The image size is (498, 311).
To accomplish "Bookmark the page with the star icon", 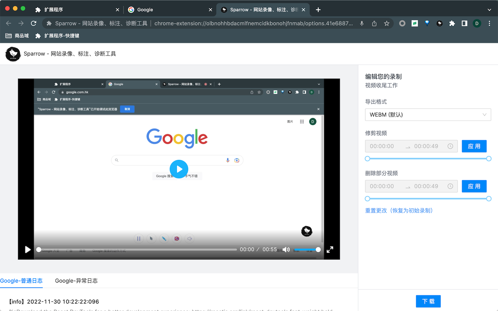I will pos(387,23).
